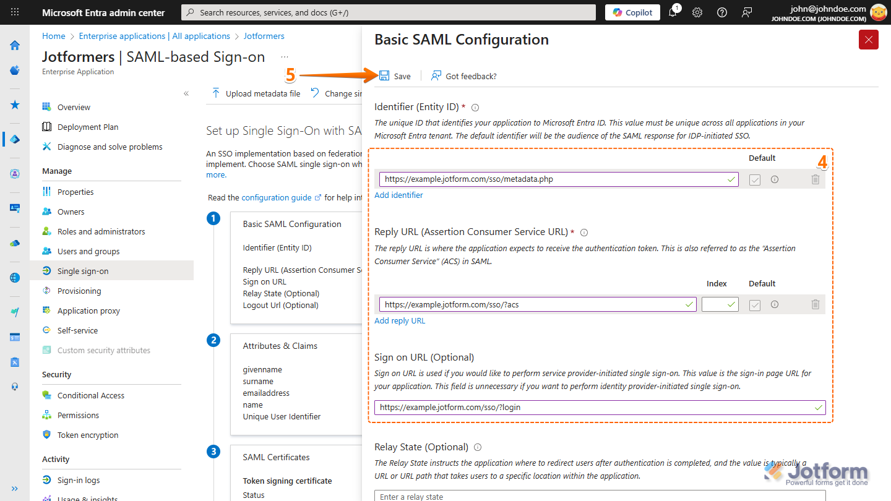Select Users and groups menu item
The width and height of the screenshot is (891, 501).
[x=88, y=251]
